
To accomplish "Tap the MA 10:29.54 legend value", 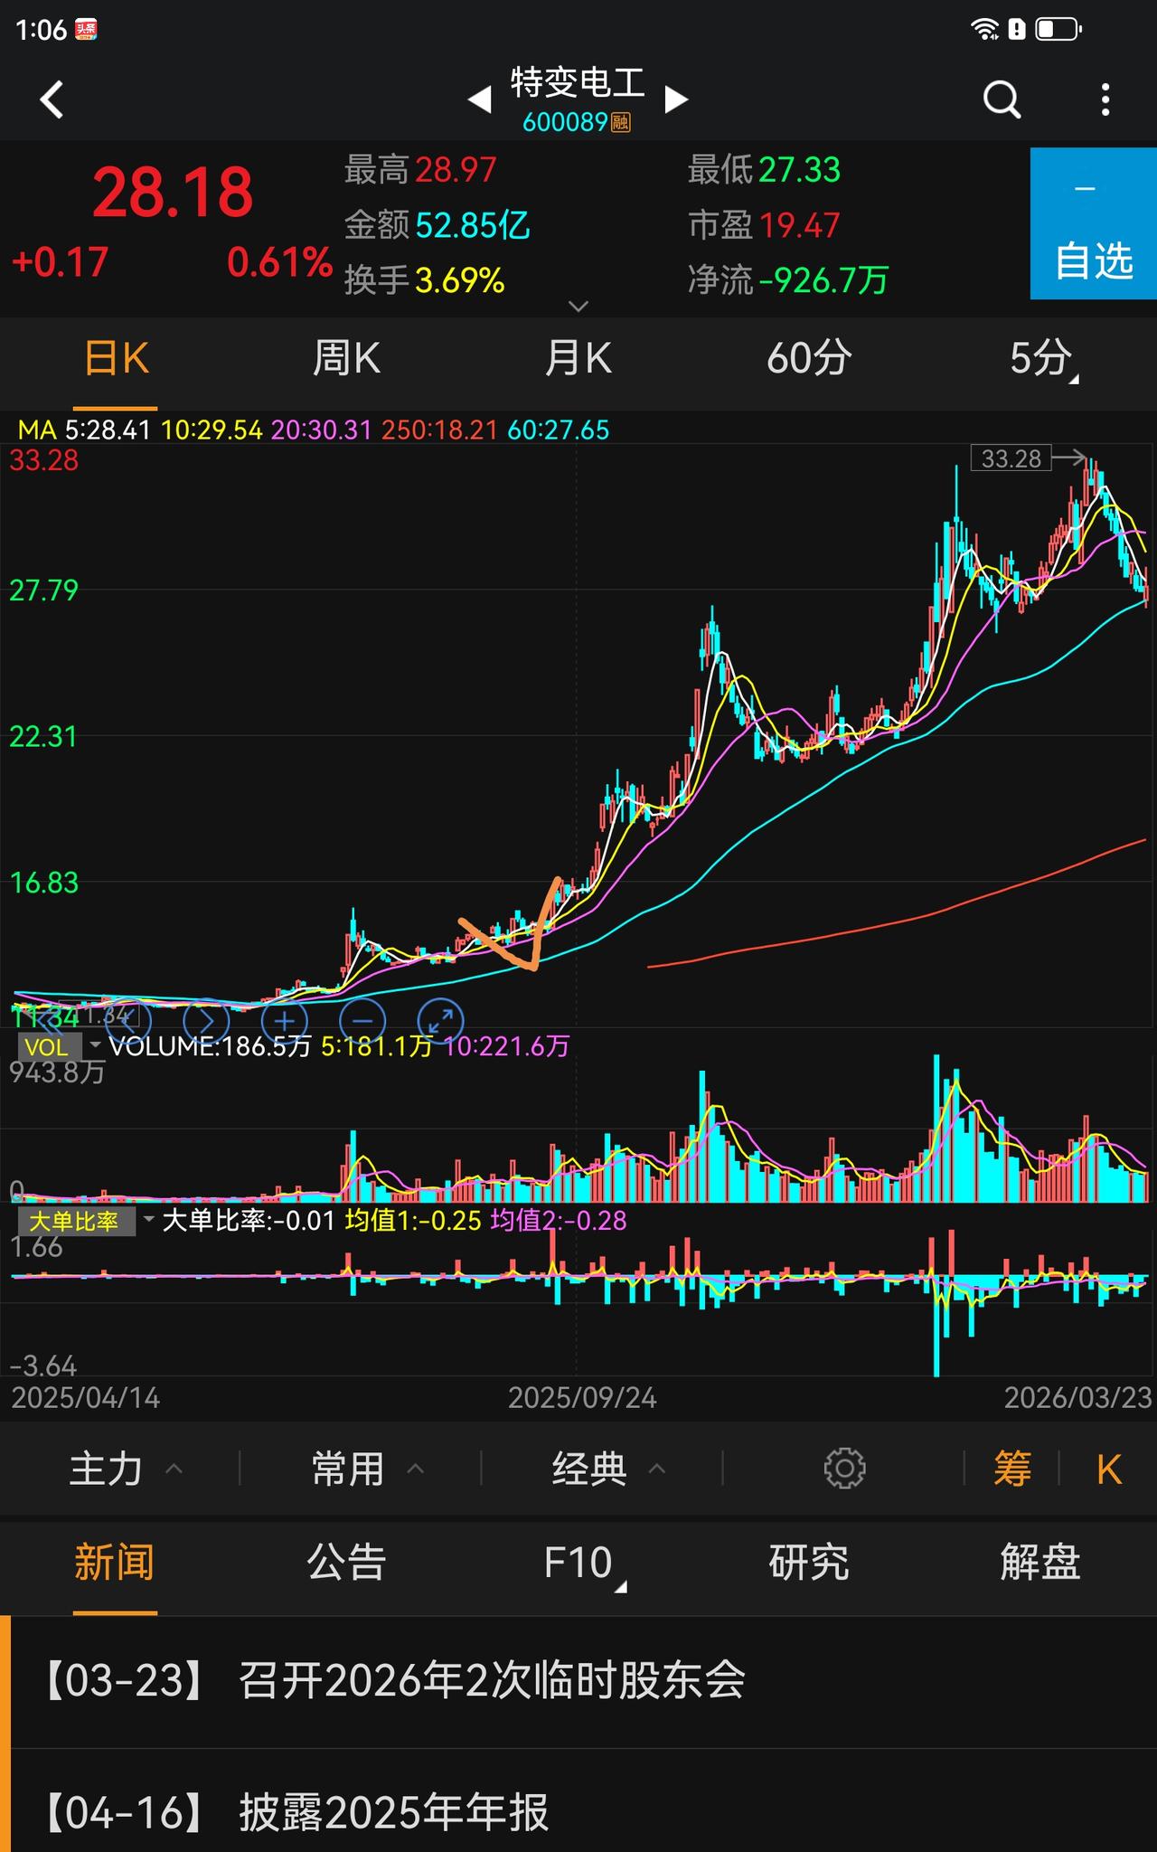I will [x=212, y=430].
